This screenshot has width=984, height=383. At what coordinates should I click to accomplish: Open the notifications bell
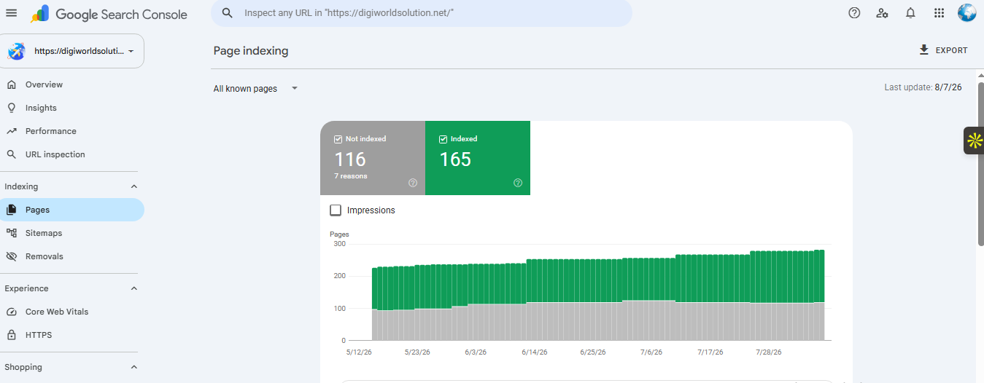(x=910, y=13)
